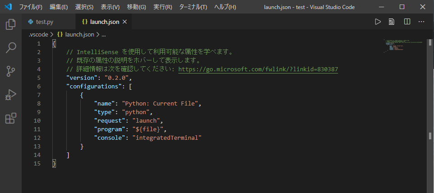Open the editor More Actions ellipsis
The image size is (434, 193).
pos(421,22)
